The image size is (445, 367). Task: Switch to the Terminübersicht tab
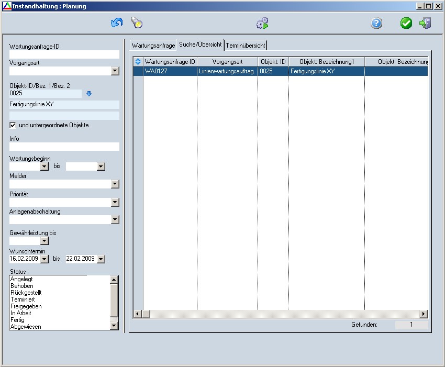click(x=246, y=46)
